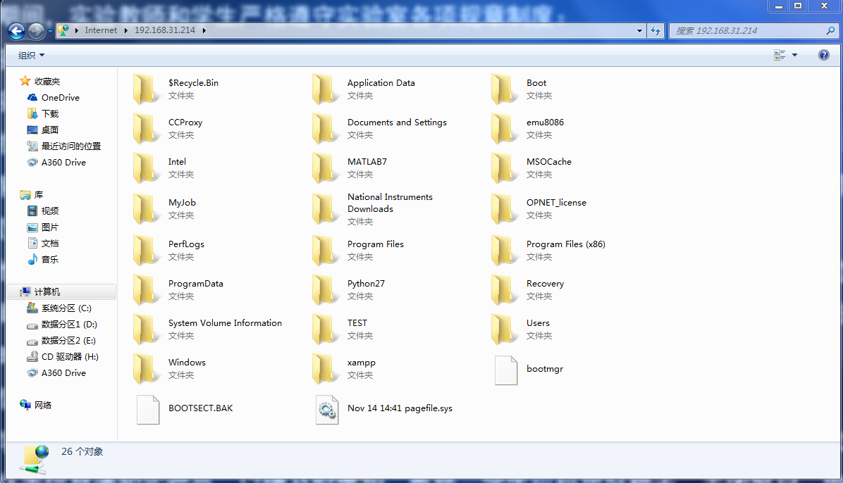
Task: Open the 图片 library
Action: pyautogui.click(x=42, y=227)
